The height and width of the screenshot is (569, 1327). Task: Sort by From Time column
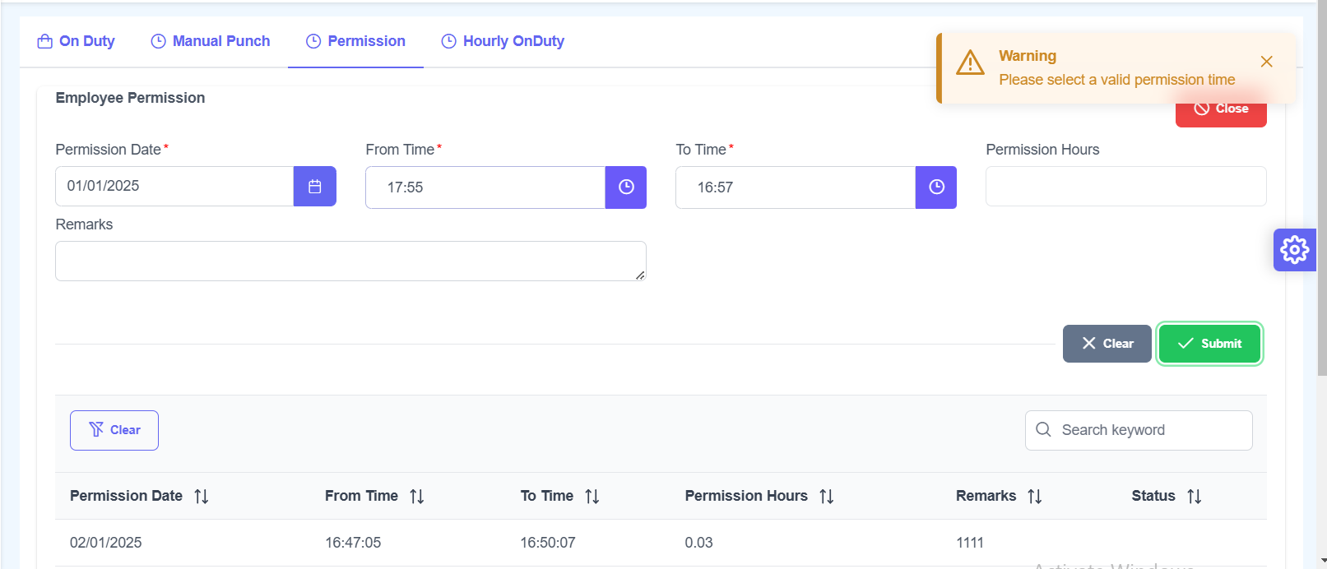[x=417, y=497]
